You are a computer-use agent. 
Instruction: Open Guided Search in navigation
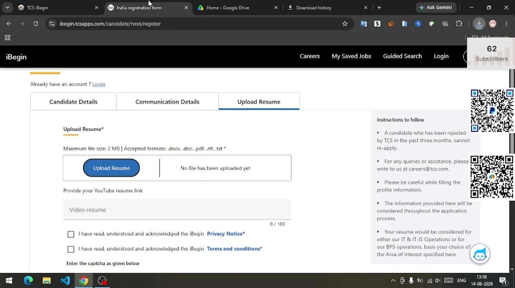(x=402, y=56)
